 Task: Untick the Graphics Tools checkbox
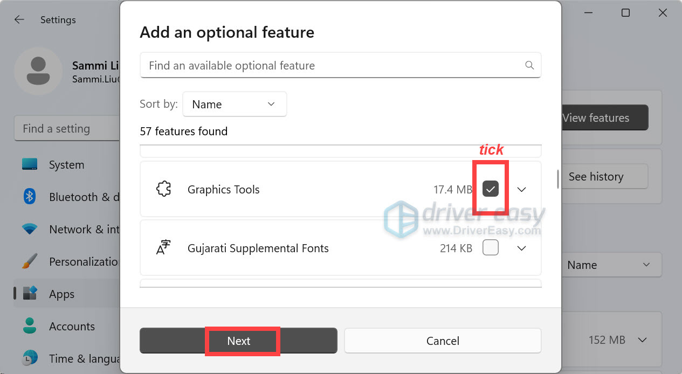coord(491,189)
